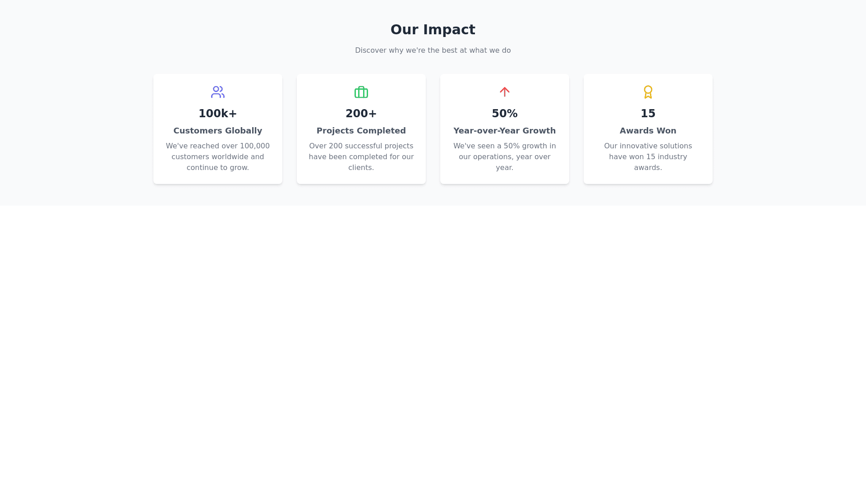Click the Awards Won title

[648, 131]
